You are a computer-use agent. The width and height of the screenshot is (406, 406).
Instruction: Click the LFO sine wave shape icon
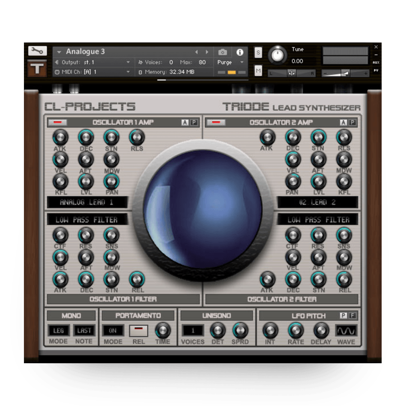pos(346,330)
